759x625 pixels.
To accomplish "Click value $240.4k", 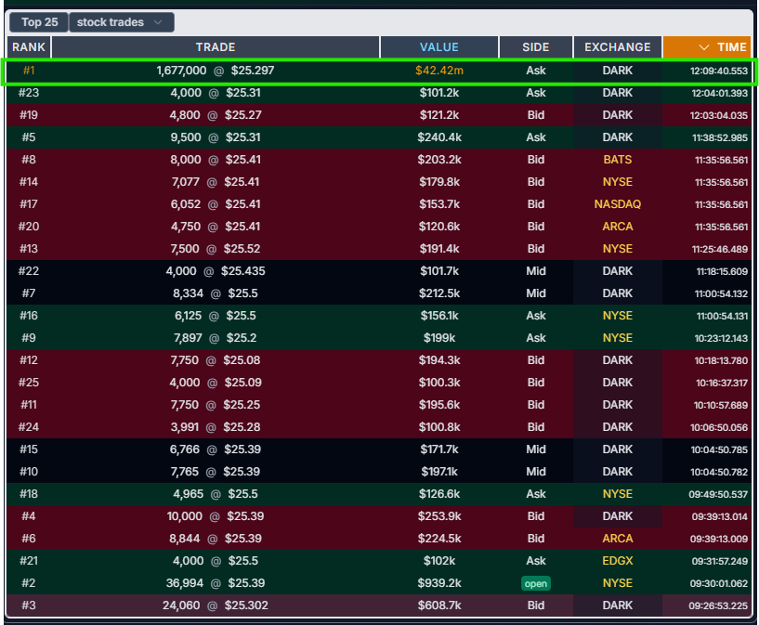I will [439, 137].
